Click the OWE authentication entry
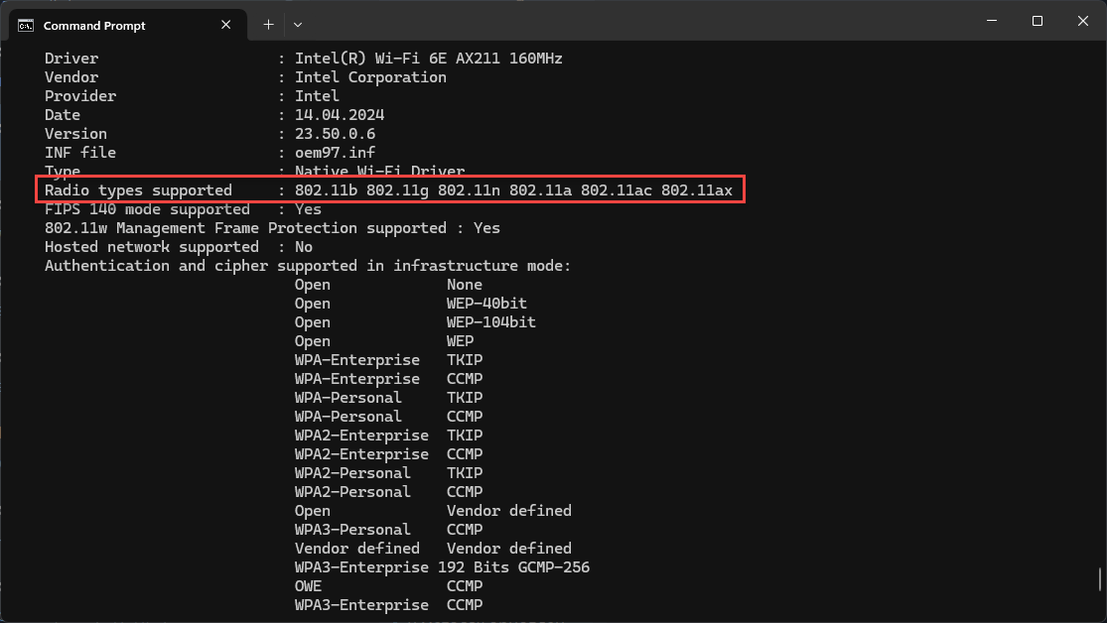Screen dimensions: 1107x623 308,586
